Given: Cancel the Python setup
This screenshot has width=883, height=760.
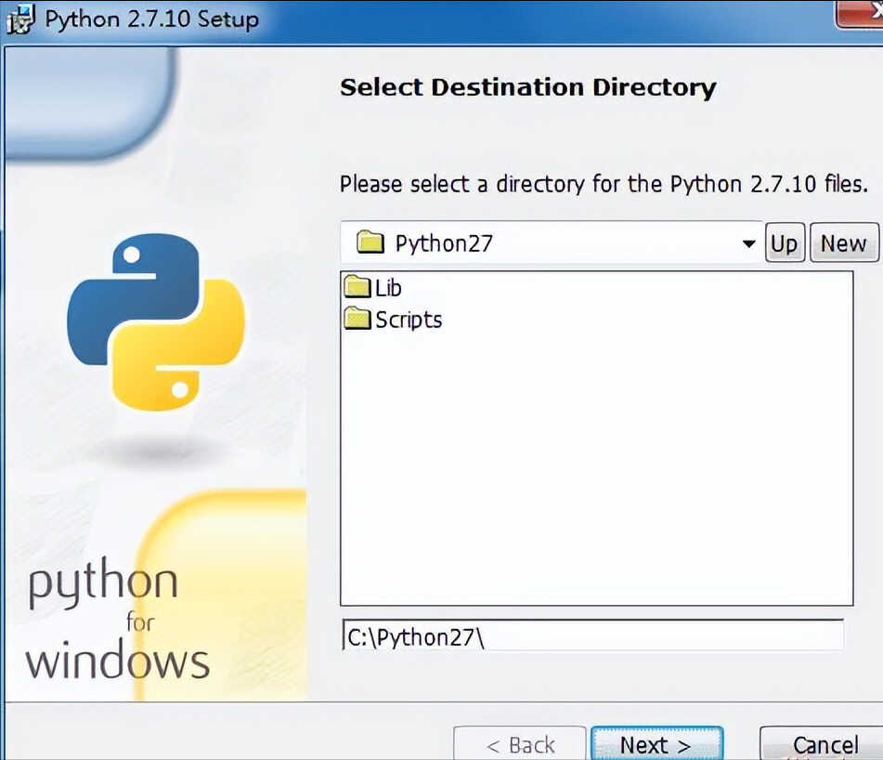Looking at the screenshot, I should click(822, 744).
